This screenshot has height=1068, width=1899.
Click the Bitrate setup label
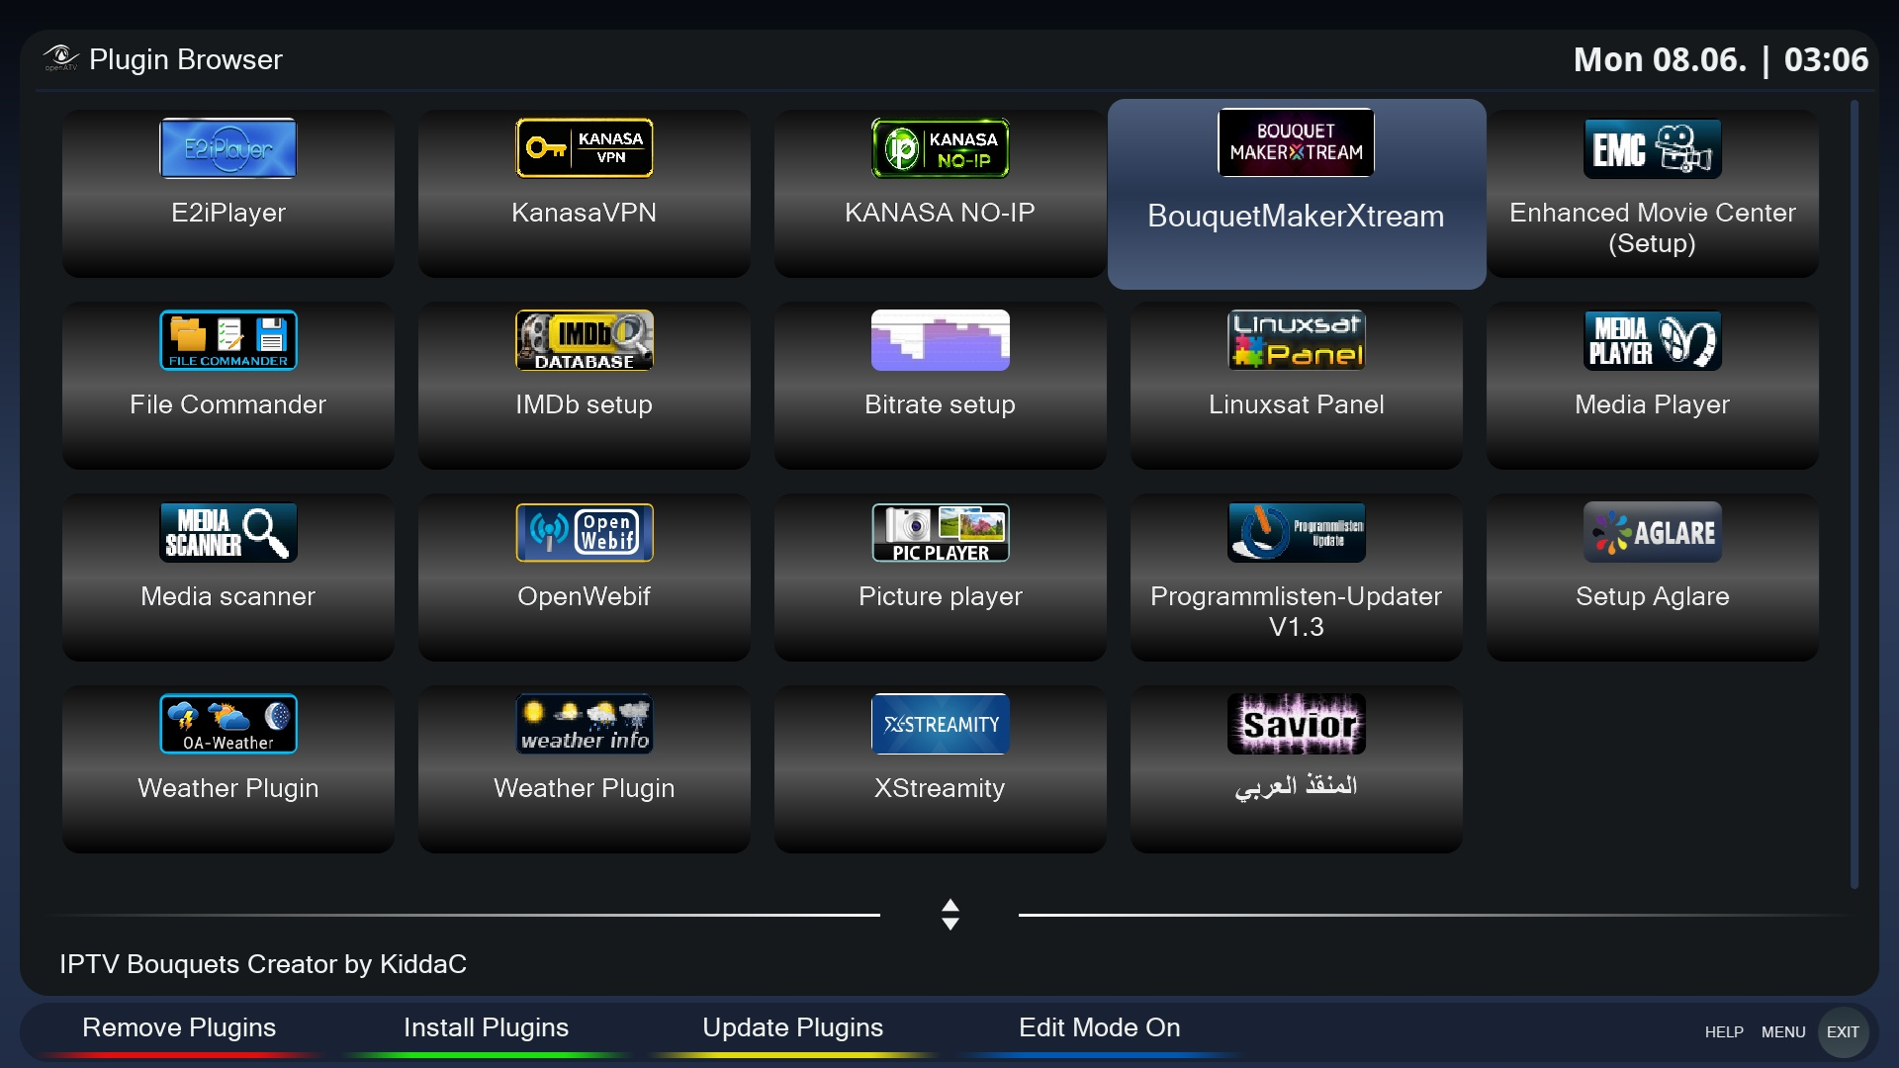click(x=941, y=404)
